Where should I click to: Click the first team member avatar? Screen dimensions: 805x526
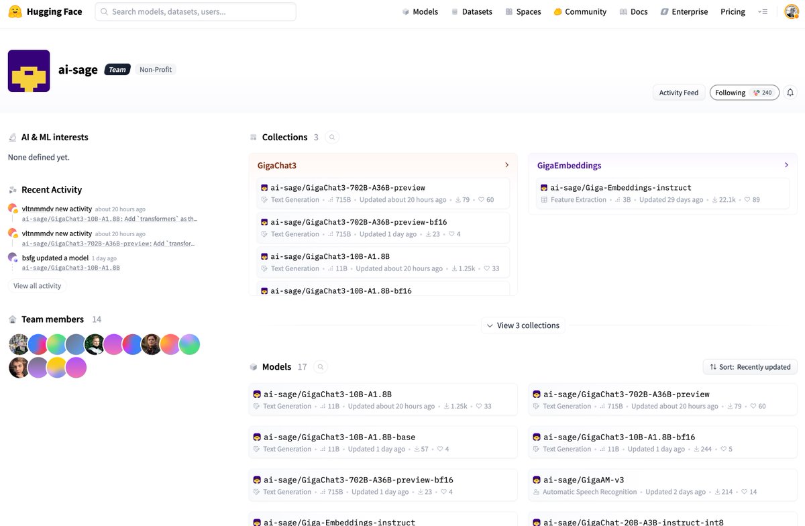click(x=19, y=344)
